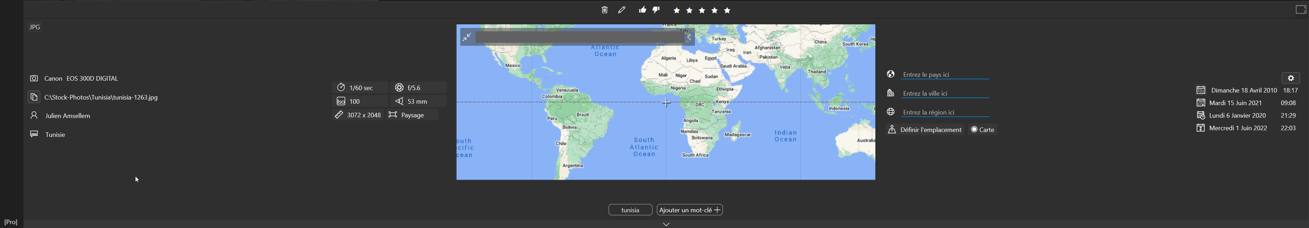Click Madagascar on the map
This screenshot has height=228, width=1309.
point(738,135)
